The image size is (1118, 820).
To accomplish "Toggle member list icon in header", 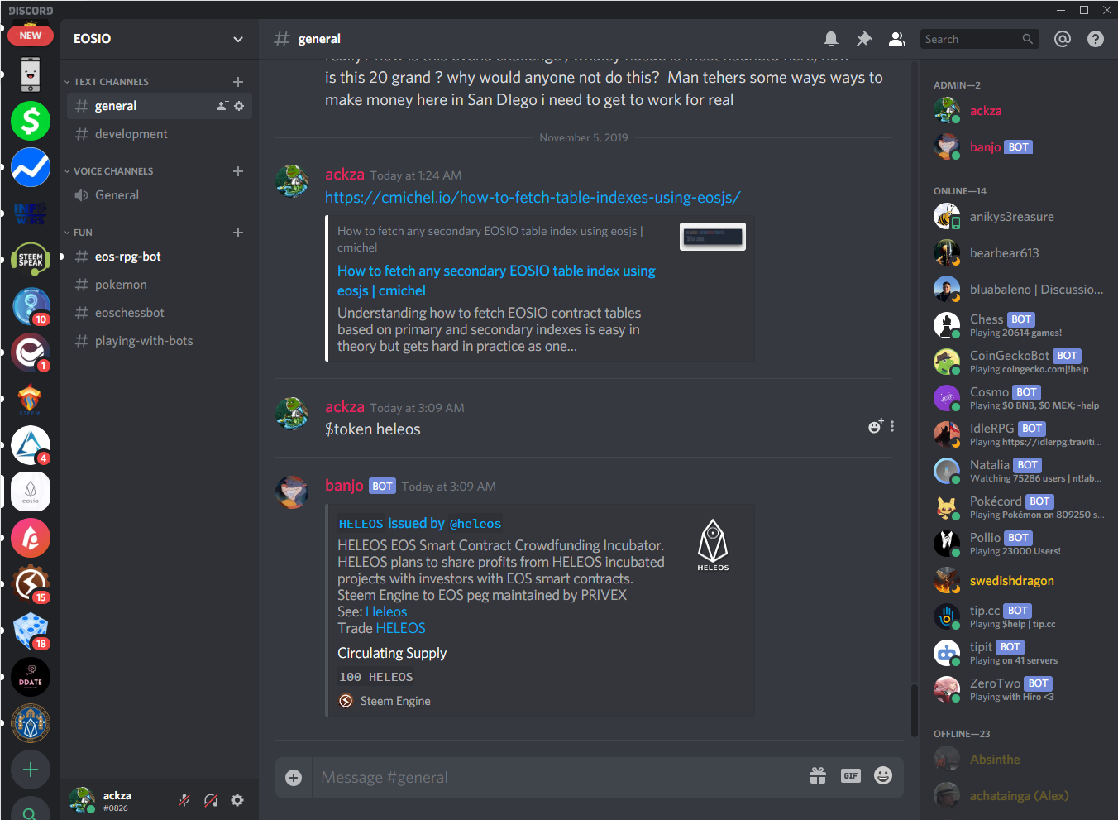I will tap(897, 39).
